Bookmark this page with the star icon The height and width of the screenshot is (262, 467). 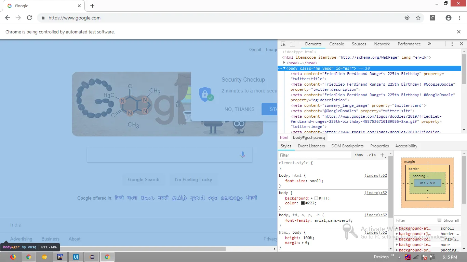point(418,18)
